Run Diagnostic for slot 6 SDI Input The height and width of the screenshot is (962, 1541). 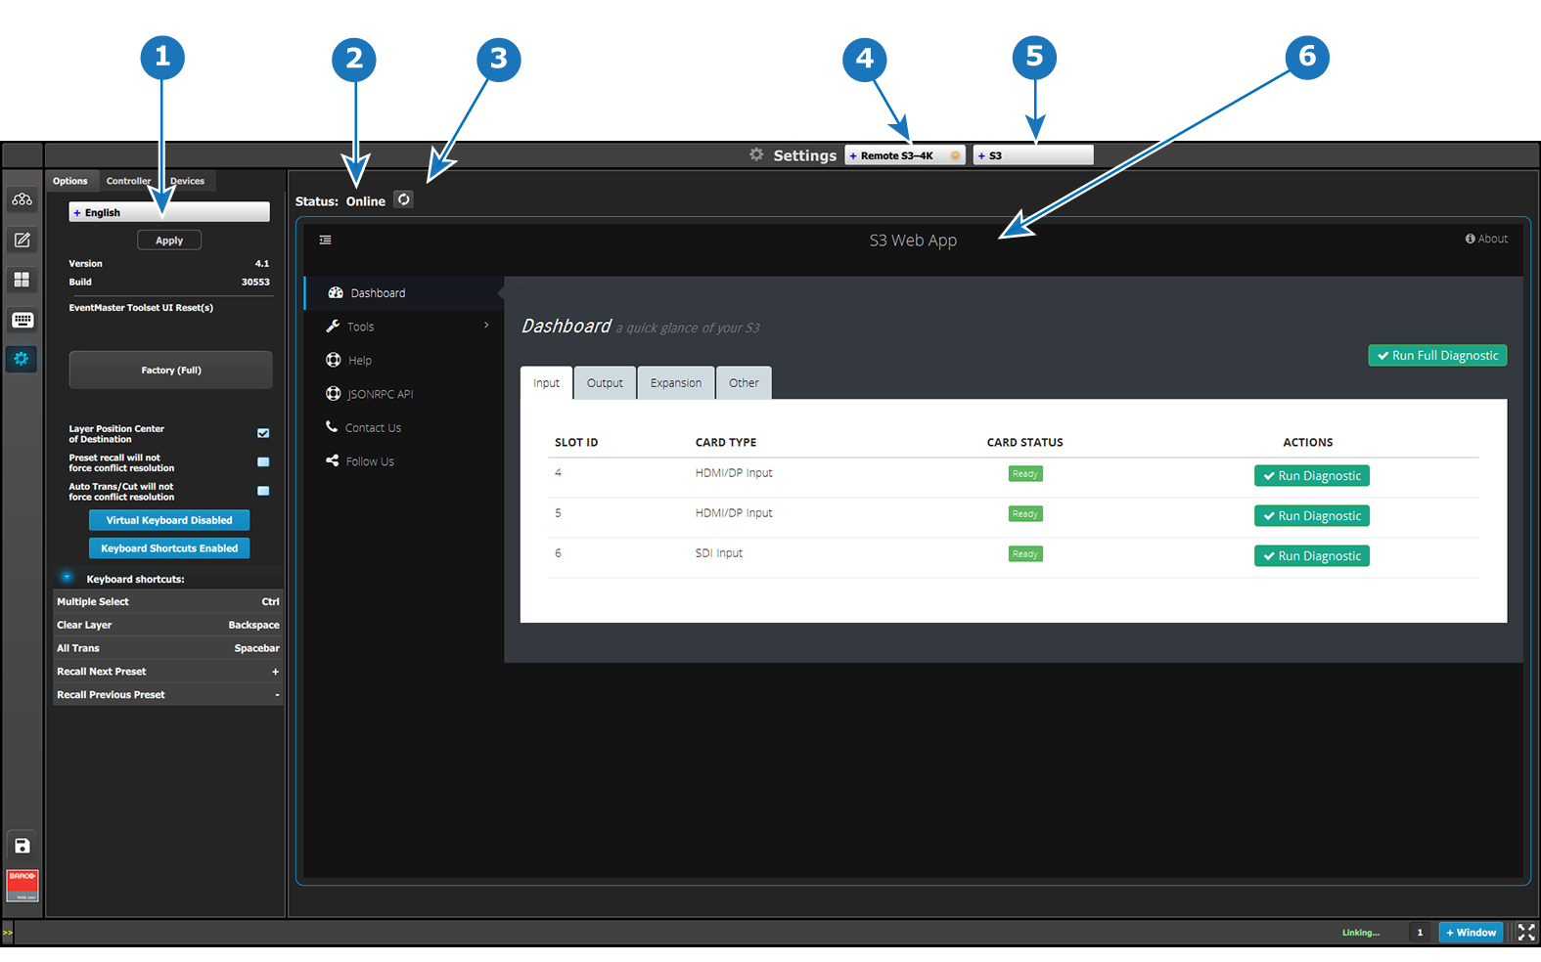coord(1312,556)
